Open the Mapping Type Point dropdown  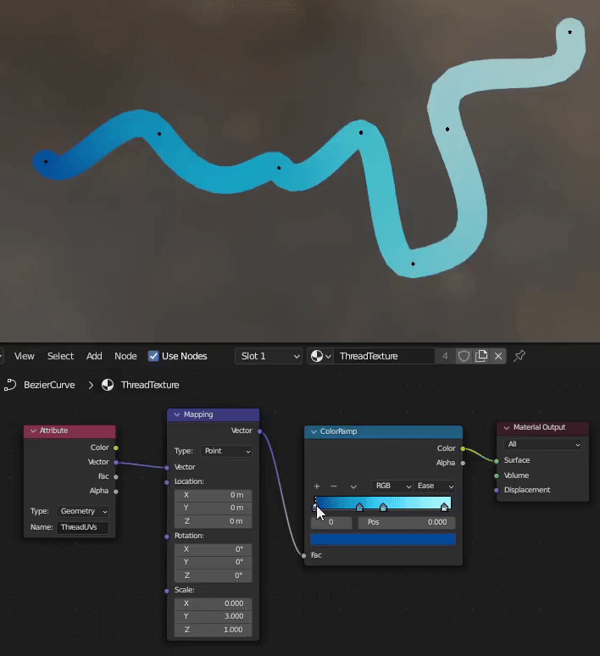point(226,451)
